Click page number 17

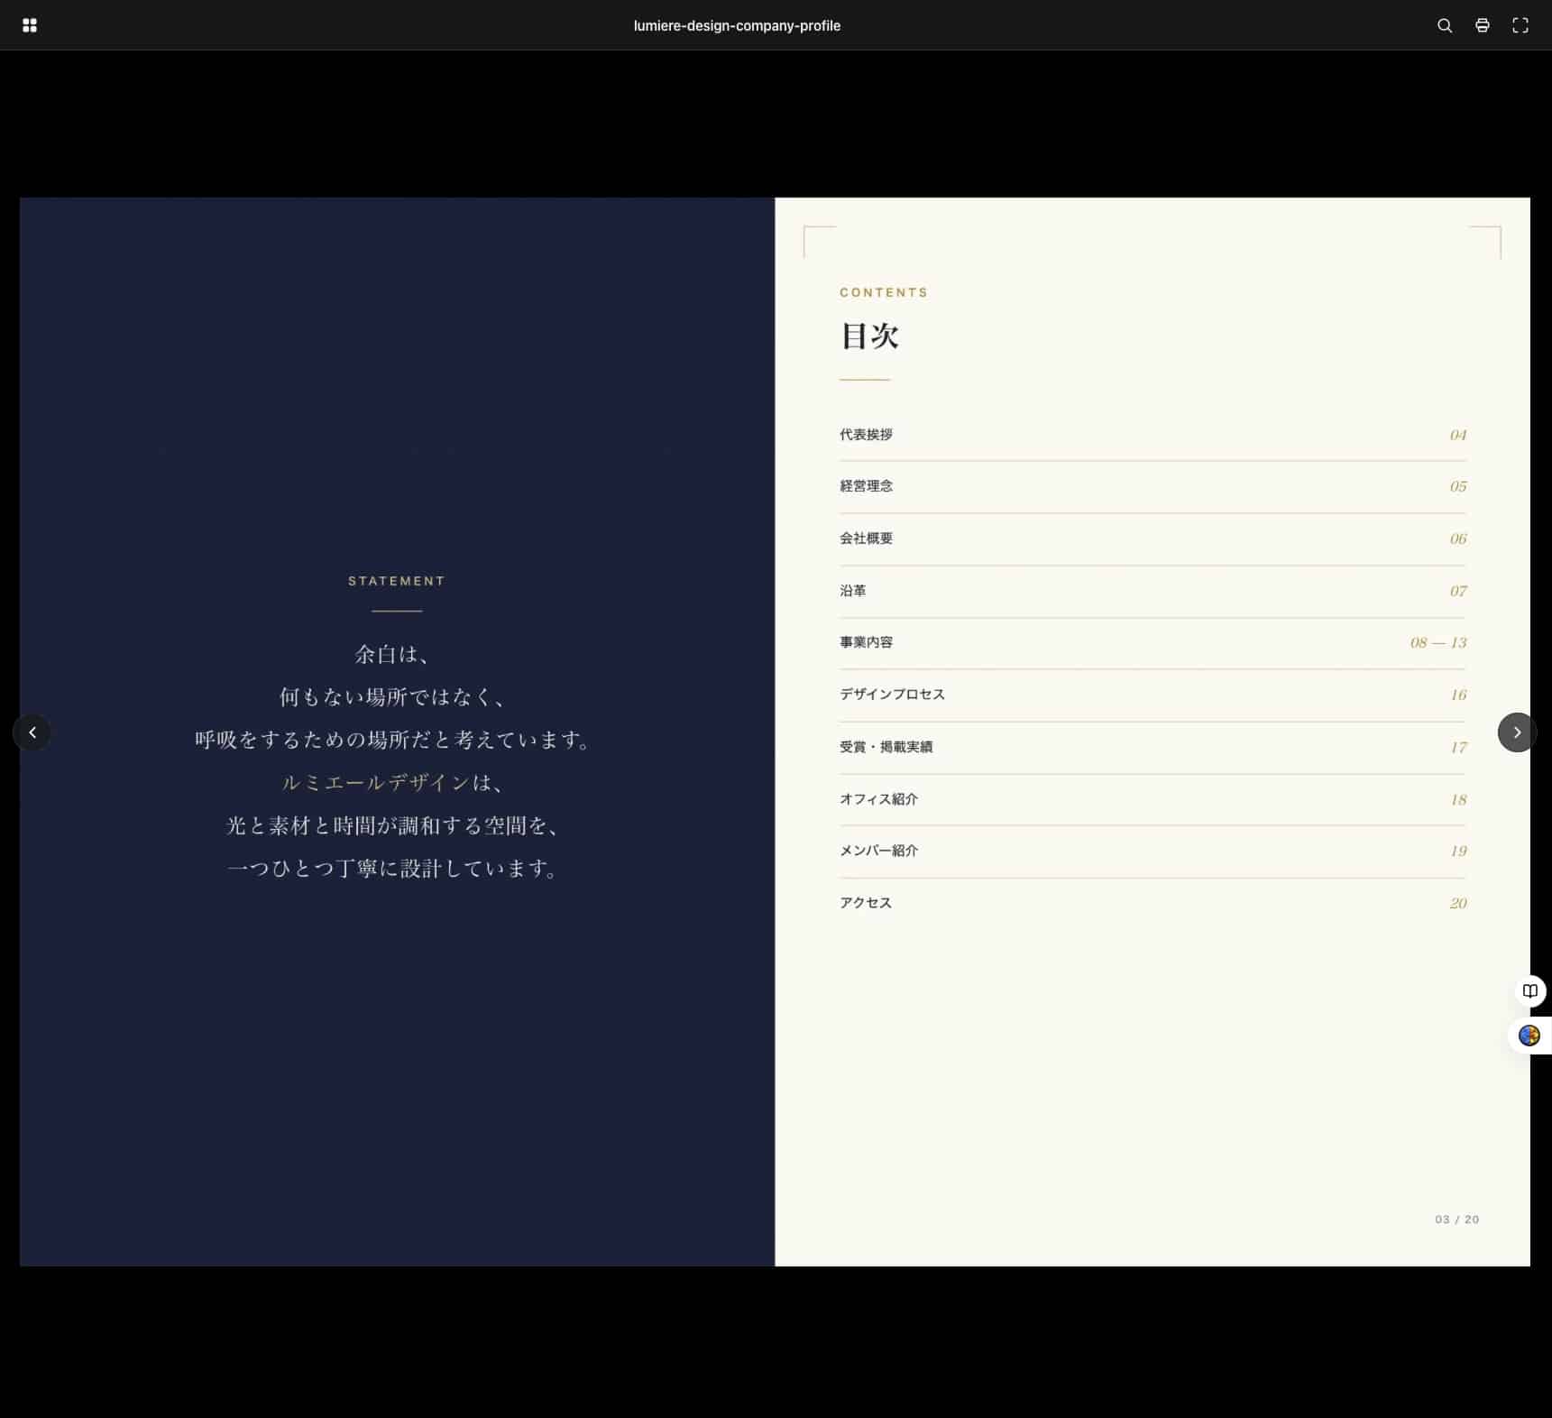coord(1458,747)
